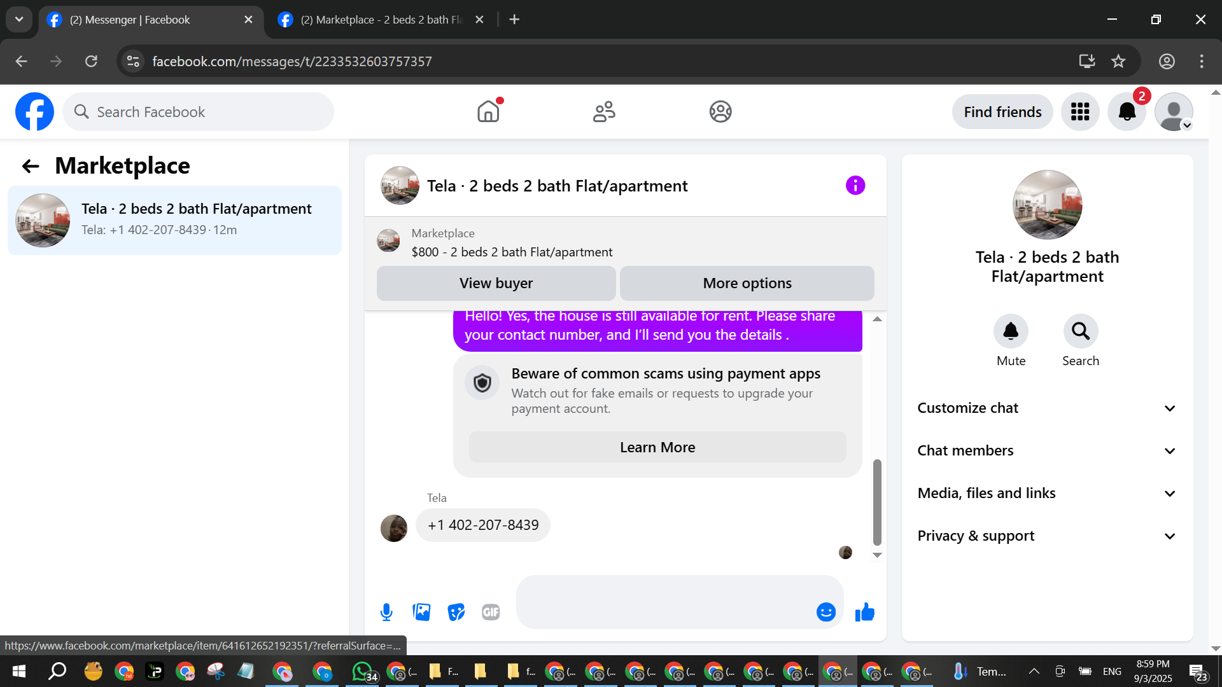
Task: Open the account profile avatar menu
Action: (x=1174, y=112)
